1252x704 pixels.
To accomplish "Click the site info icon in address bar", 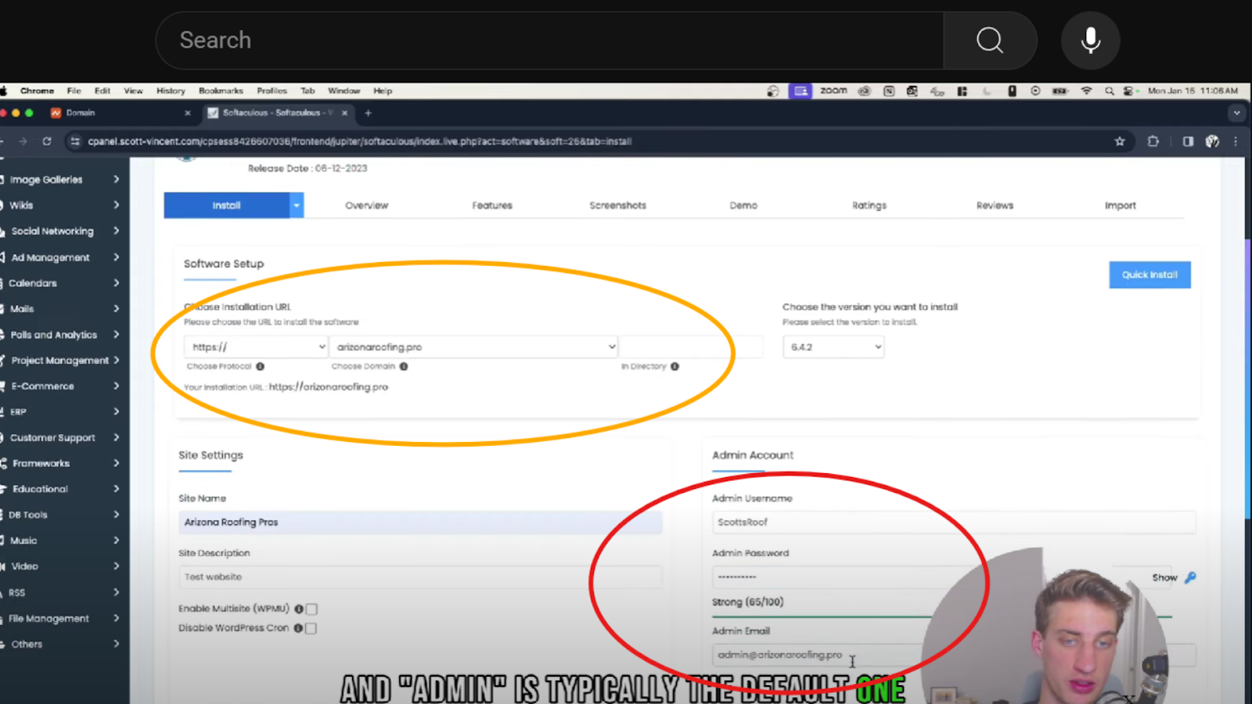I will (x=75, y=142).
